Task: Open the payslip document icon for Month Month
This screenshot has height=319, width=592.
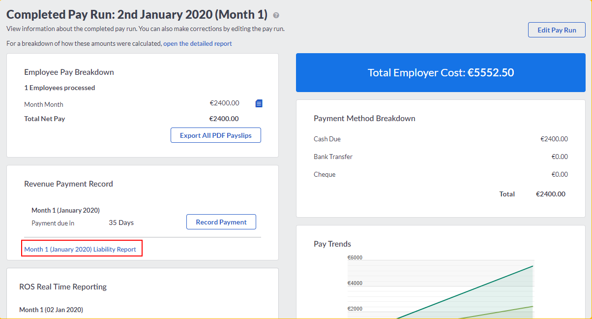Action: click(259, 103)
